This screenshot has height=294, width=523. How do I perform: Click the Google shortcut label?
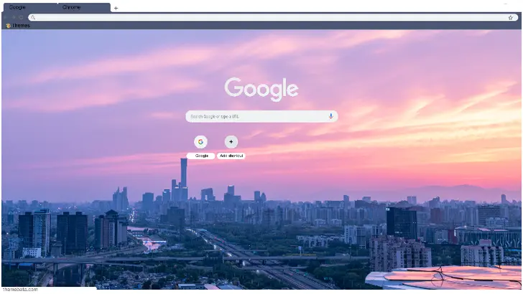point(201,156)
